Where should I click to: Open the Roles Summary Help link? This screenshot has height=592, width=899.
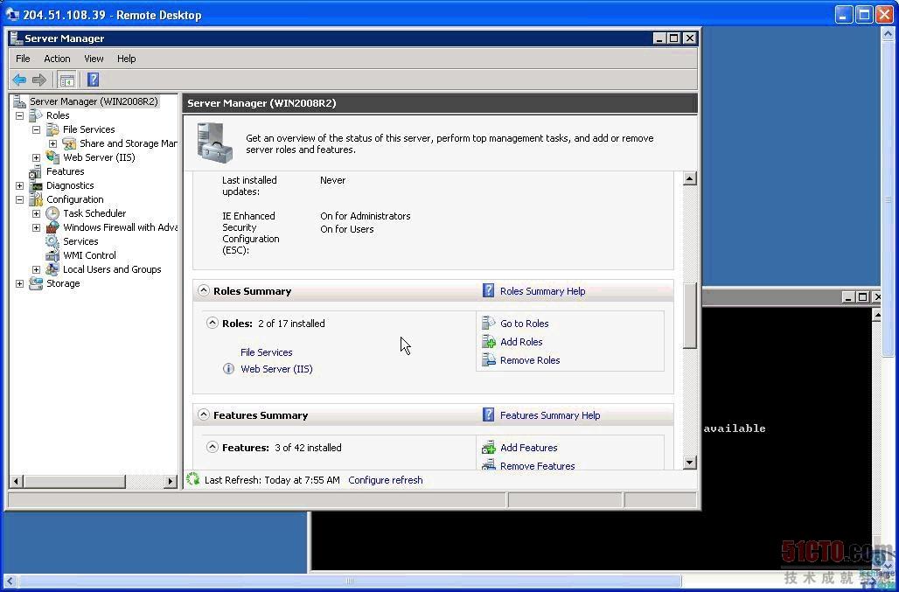coord(542,291)
